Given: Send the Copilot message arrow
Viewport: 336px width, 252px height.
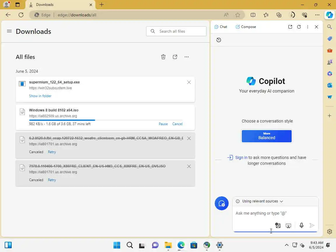Looking at the screenshot, I should point(312,225).
